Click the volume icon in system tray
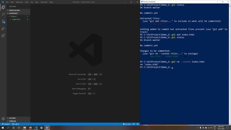This screenshot has height=130, width=231. point(212,128)
